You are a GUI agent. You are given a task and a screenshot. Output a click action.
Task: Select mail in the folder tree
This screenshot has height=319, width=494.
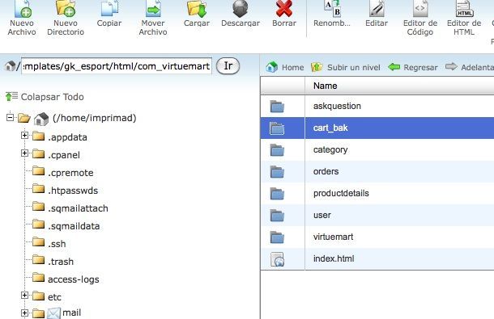pos(71,313)
